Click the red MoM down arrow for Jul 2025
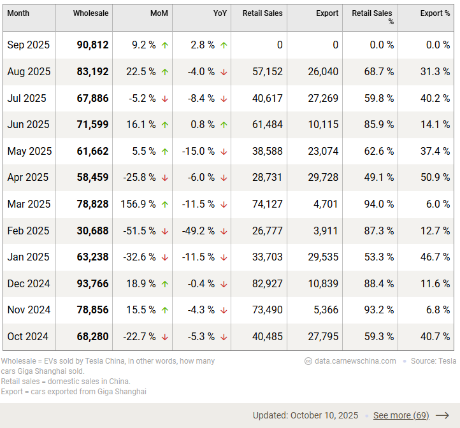 click(165, 99)
